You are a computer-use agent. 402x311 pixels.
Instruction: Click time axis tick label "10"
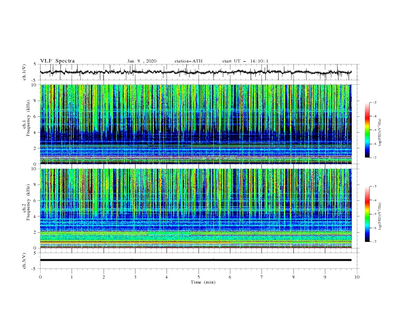coord(357,277)
